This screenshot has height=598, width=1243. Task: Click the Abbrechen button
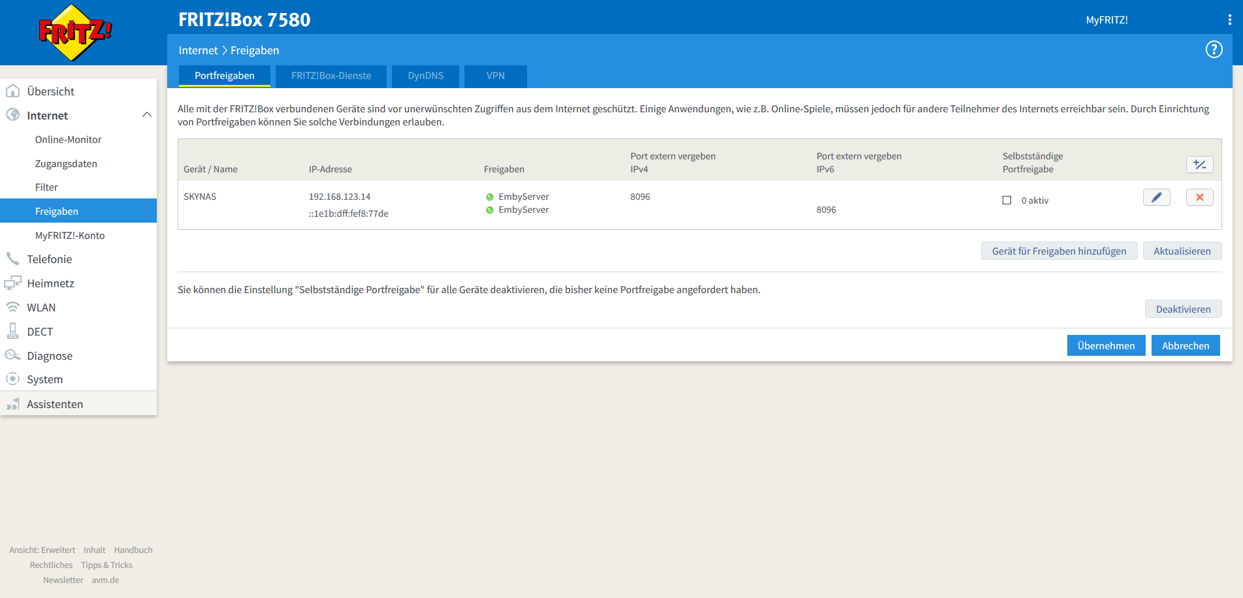[1186, 345]
